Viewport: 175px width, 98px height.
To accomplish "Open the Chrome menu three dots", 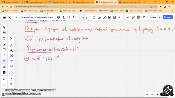I will pos(173,7).
